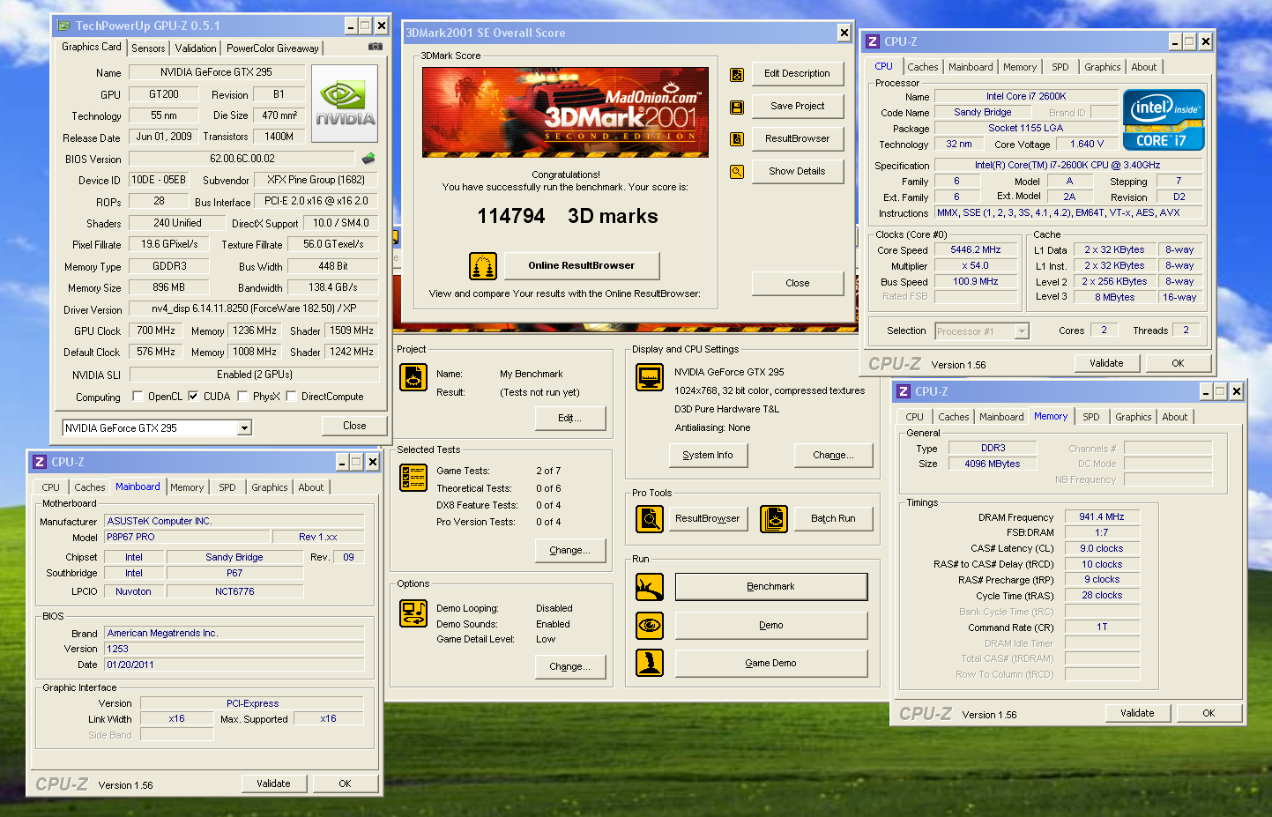
Task: Open the About tab in Mainboard window
Action: [310, 487]
